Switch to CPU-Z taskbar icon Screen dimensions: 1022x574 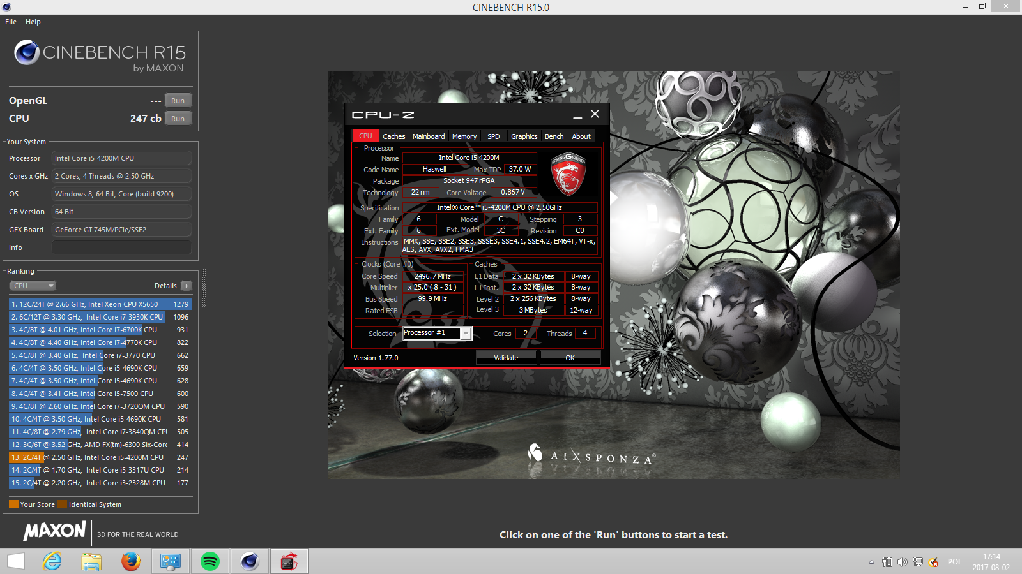(x=289, y=561)
